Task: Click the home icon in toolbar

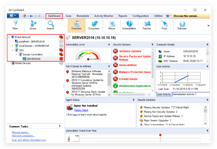Action: (24, 16)
